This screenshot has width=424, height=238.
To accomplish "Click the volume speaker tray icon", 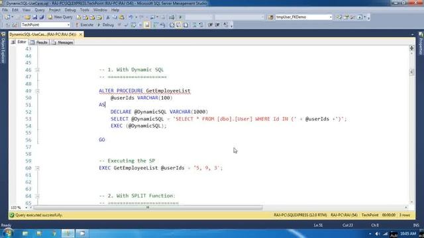I will point(378,234).
